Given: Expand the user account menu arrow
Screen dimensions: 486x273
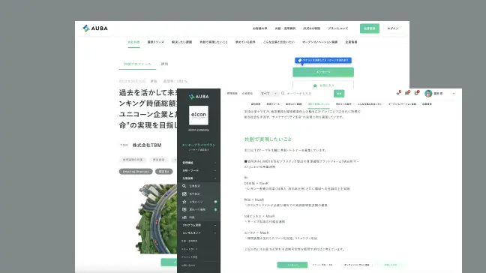Looking at the screenshot, I should coord(454,93).
